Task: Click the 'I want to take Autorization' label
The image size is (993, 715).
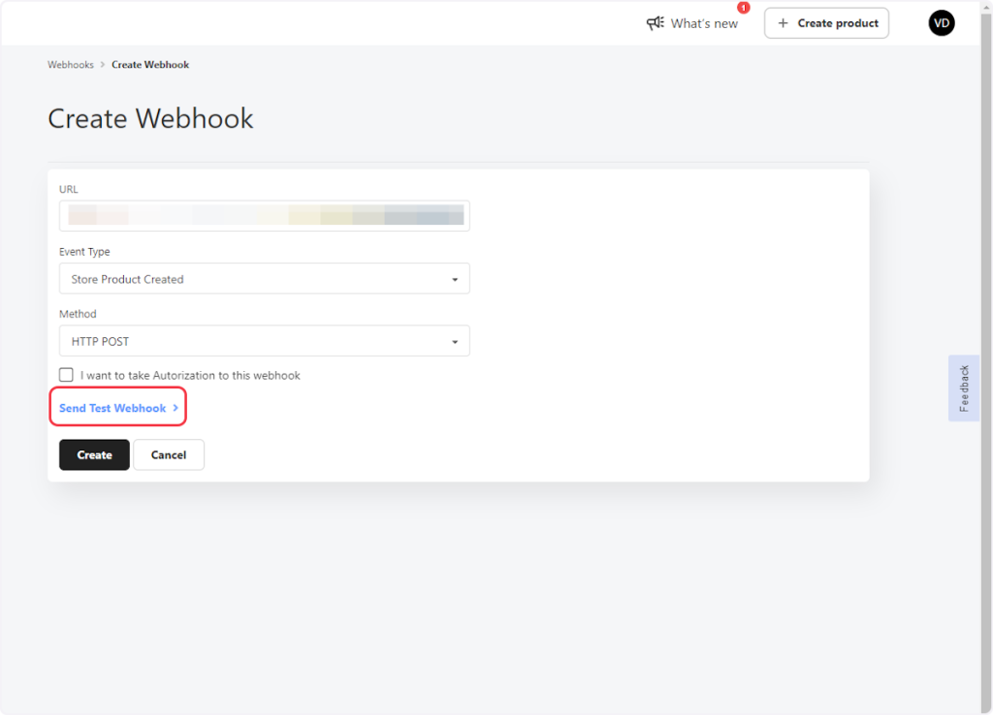Action: (x=190, y=376)
